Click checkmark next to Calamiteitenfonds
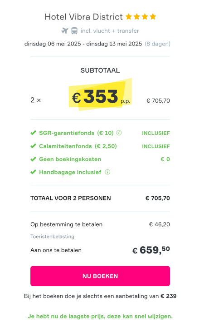This screenshot has width=204, height=333. pos(33,146)
